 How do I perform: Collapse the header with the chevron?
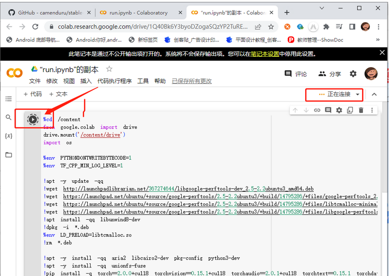pyautogui.click(x=374, y=94)
